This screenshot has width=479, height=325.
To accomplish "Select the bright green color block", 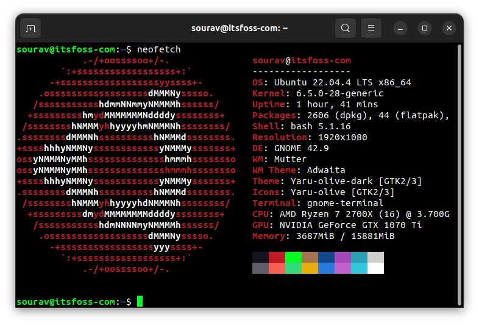I will click(293, 257).
